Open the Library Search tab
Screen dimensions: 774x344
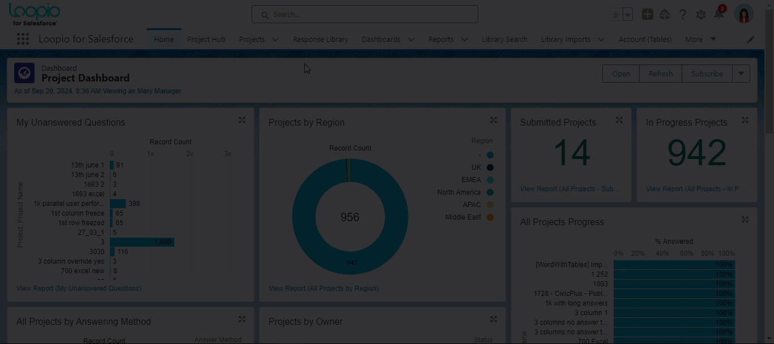[505, 39]
